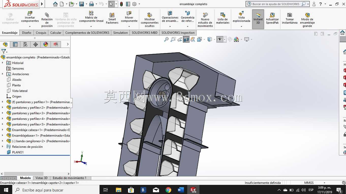Click the New document icon
The width and height of the screenshot is (346, 194).
point(62,4)
